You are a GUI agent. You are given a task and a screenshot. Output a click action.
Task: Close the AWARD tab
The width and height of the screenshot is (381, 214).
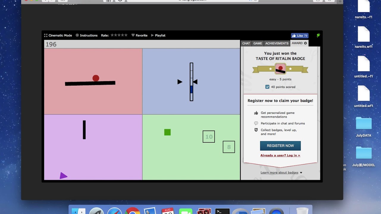click(x=305, y=43)
